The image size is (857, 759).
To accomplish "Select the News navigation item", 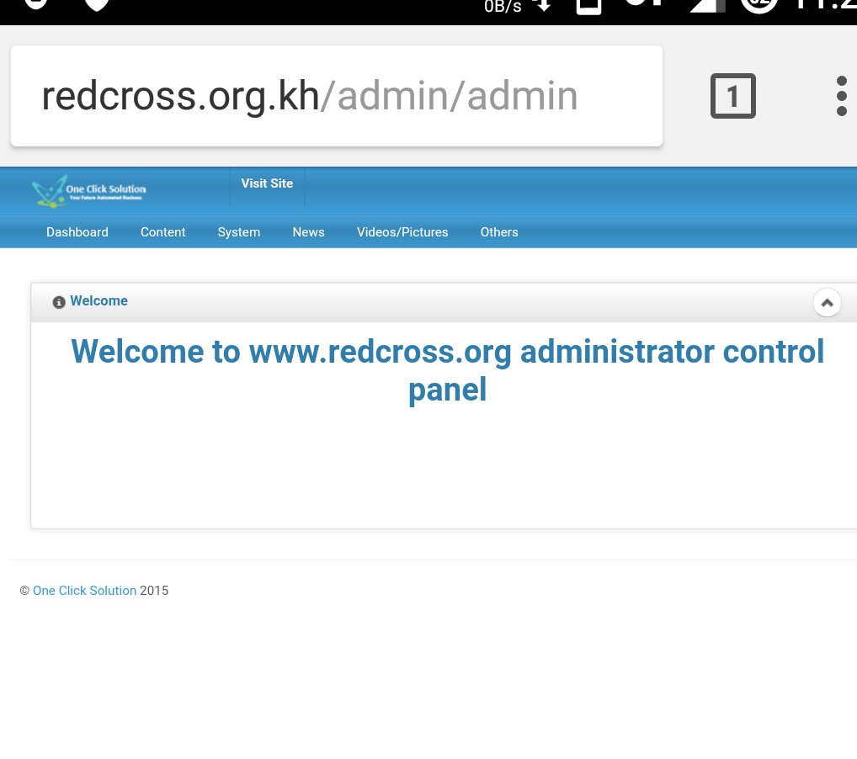I will click(x=308, y=231).
